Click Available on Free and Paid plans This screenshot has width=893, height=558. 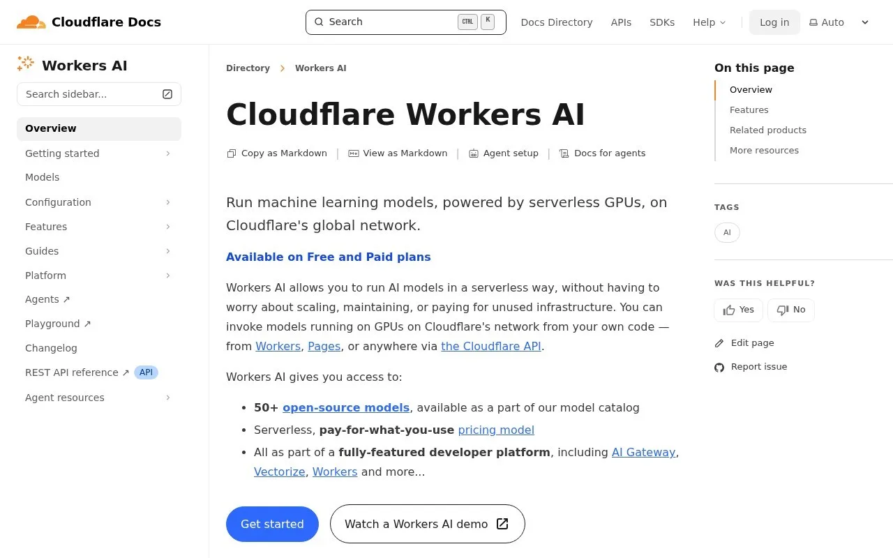tap(329, 257)
